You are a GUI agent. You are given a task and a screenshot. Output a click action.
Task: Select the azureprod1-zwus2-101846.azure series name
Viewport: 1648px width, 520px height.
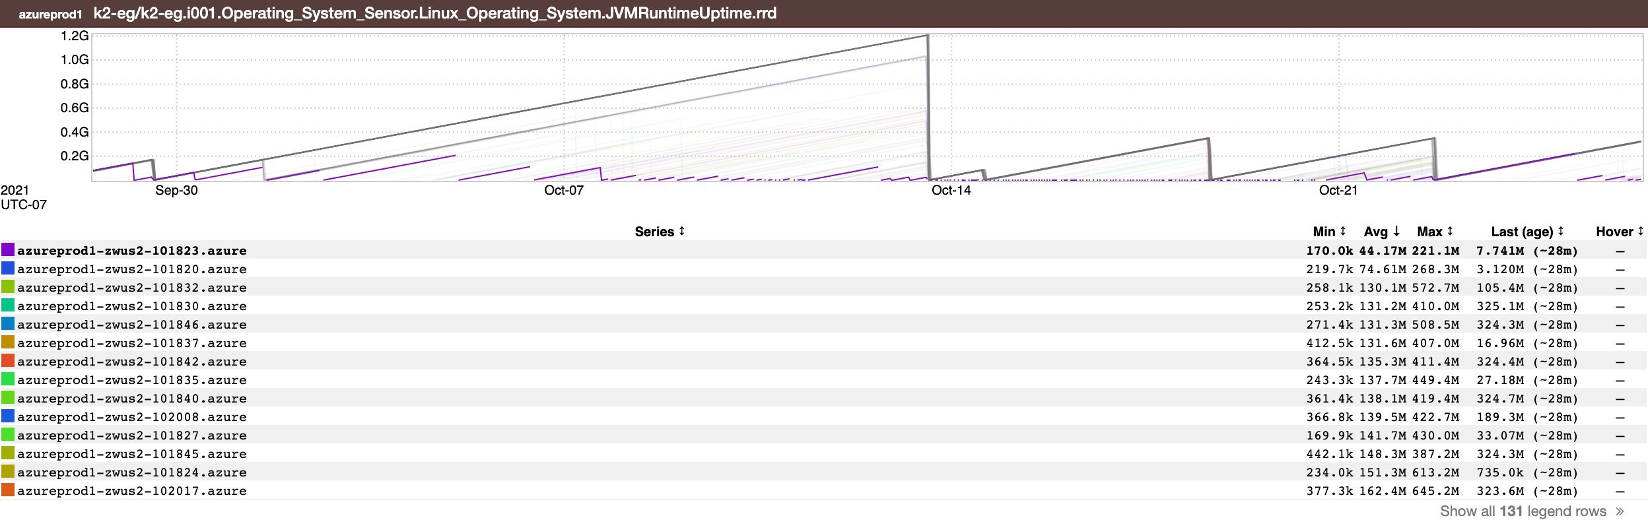coord(132,325)
